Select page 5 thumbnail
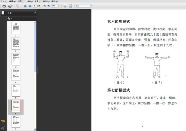The width and height of the screenshot is (186, 131). pos(16,90)
